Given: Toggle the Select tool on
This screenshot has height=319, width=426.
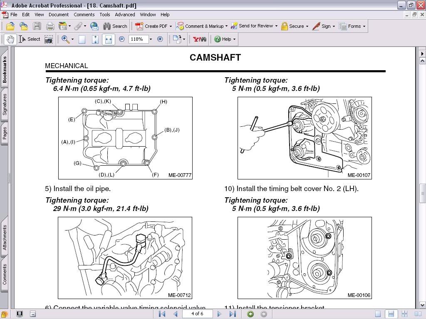Looking at the screenshot, I should point(31,39).
